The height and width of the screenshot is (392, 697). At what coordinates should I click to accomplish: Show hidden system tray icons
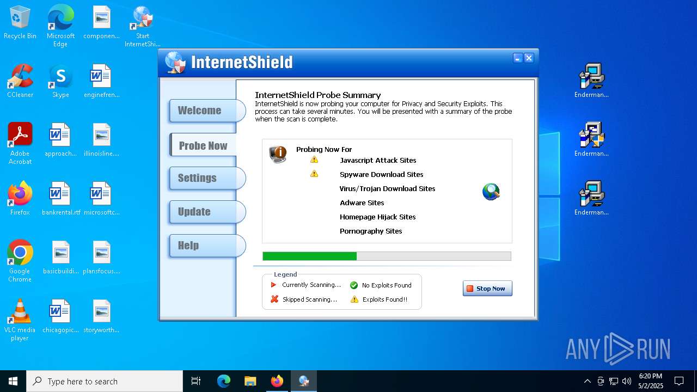click(587, 381)
